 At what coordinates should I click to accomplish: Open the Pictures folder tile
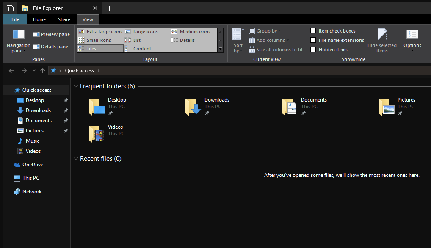click(397, 107)
